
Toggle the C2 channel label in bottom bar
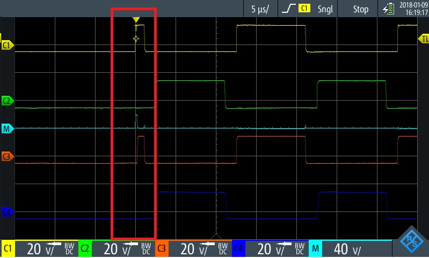tap(85, 249)
